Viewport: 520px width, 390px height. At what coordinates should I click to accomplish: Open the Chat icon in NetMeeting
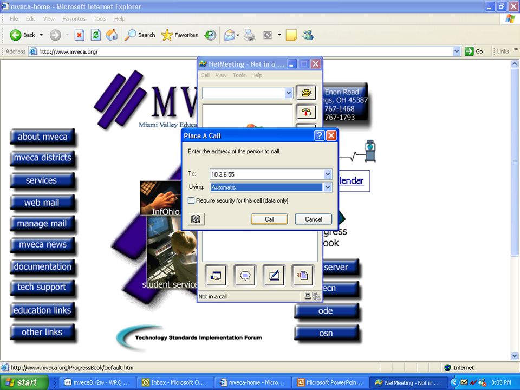tap(245, 276)
